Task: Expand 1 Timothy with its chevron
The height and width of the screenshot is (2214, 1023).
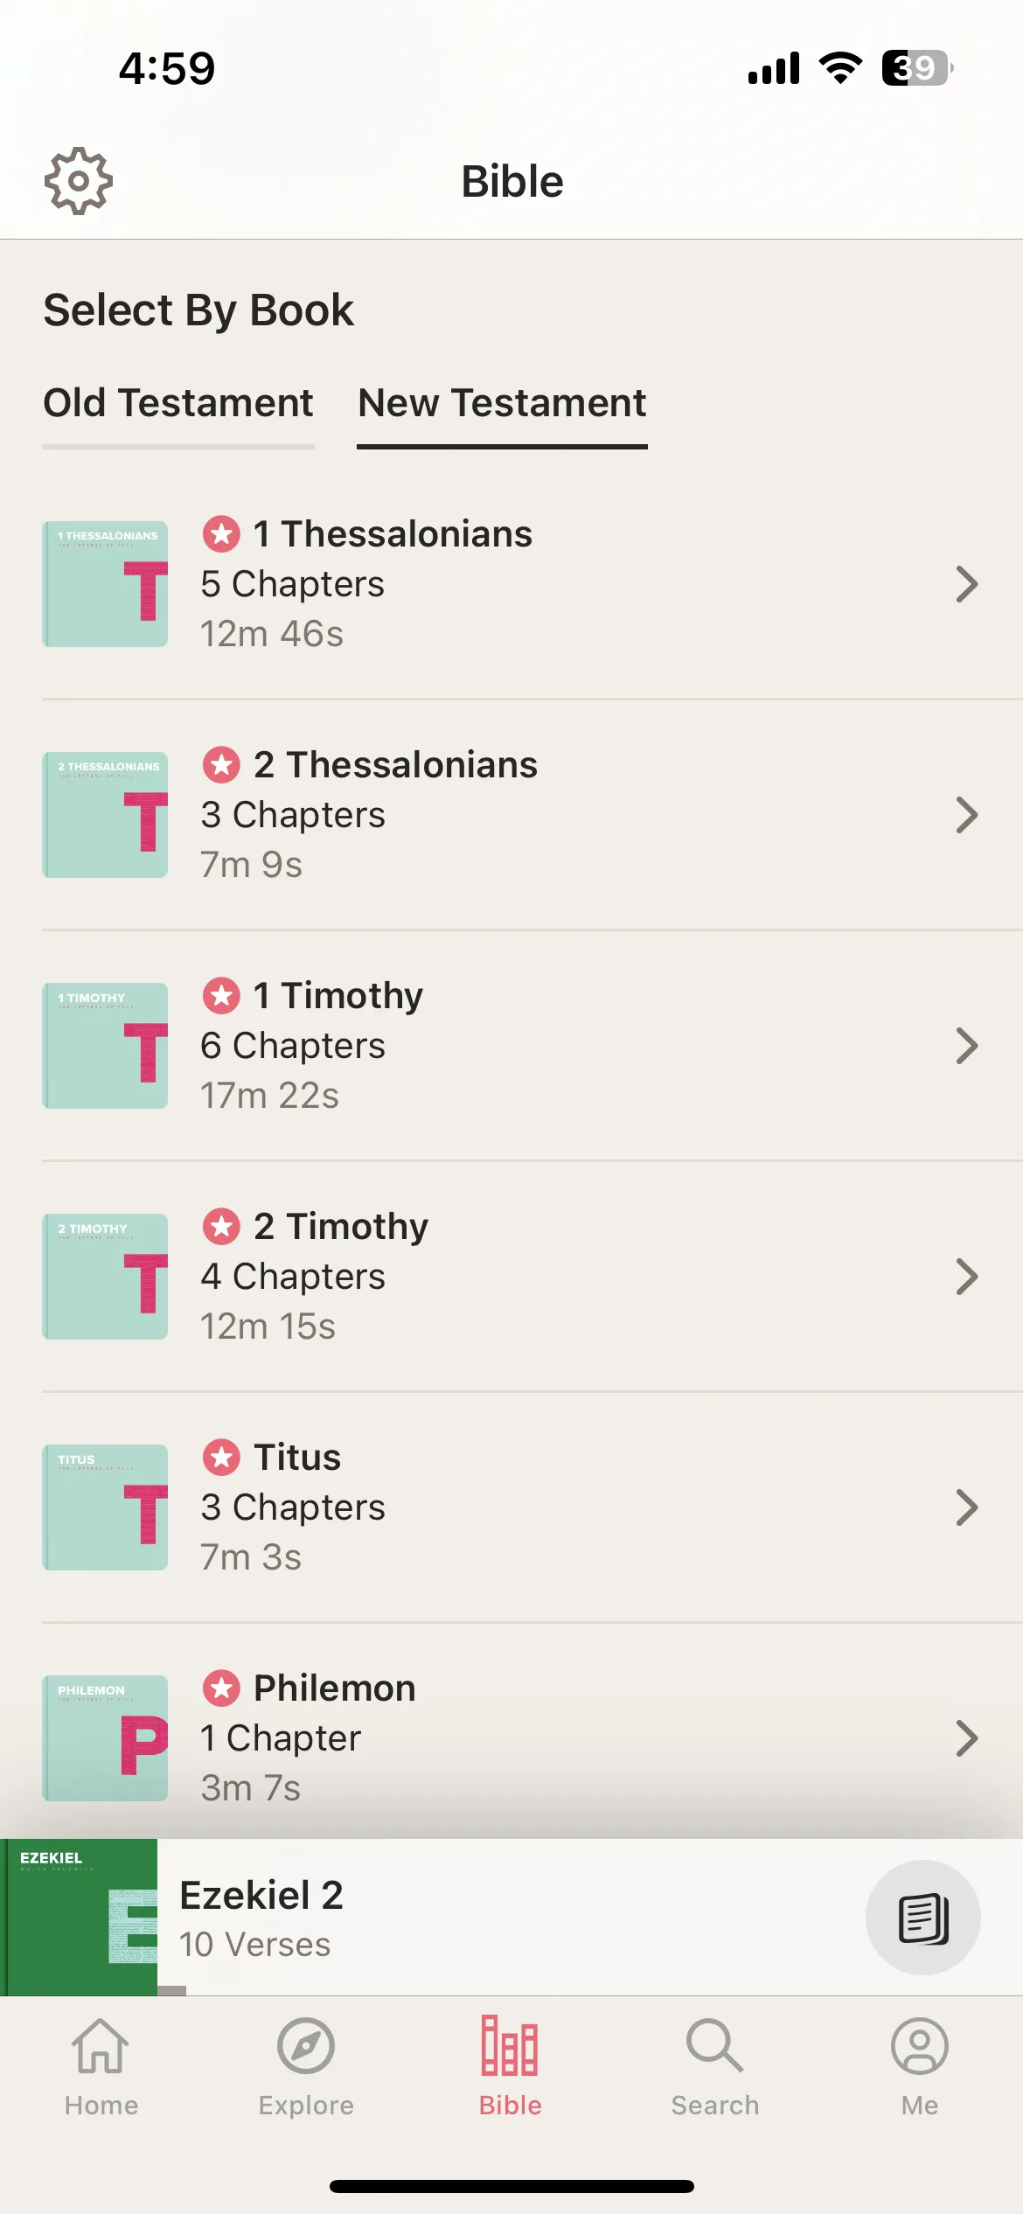Action: (x=967, y=1046)
